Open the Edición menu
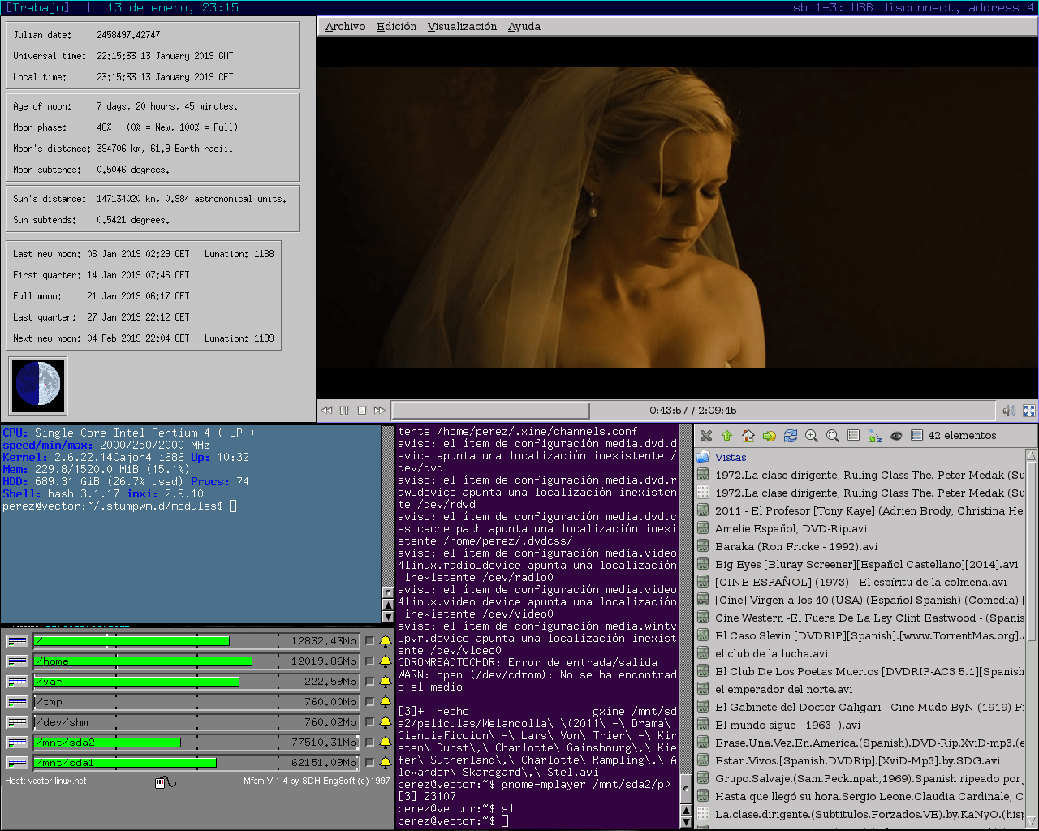 [x=396, y=26]
